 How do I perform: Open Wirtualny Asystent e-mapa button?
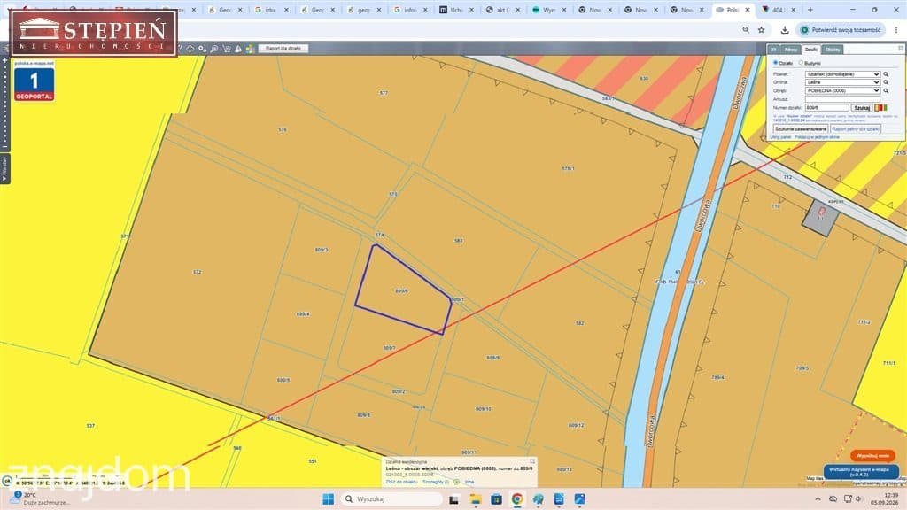[861, 472]
